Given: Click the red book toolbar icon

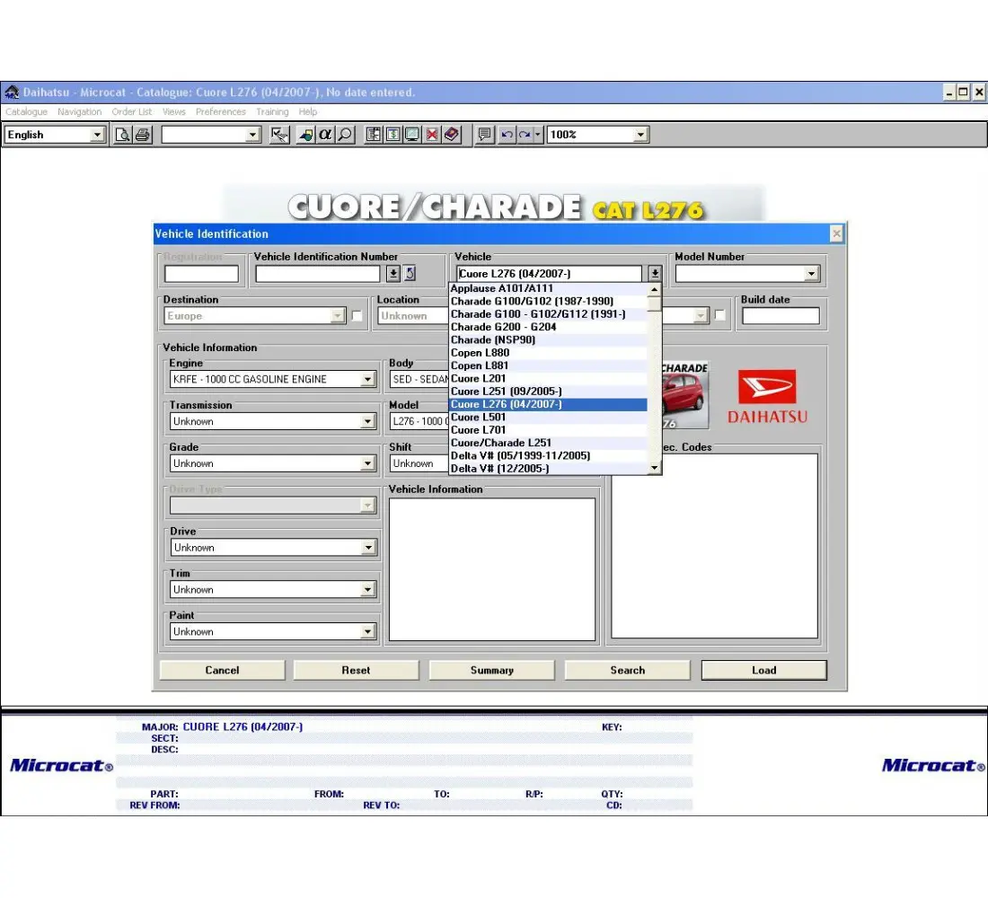Looking at the screenshot, I should pyautogui.click(x=451, y=135).
